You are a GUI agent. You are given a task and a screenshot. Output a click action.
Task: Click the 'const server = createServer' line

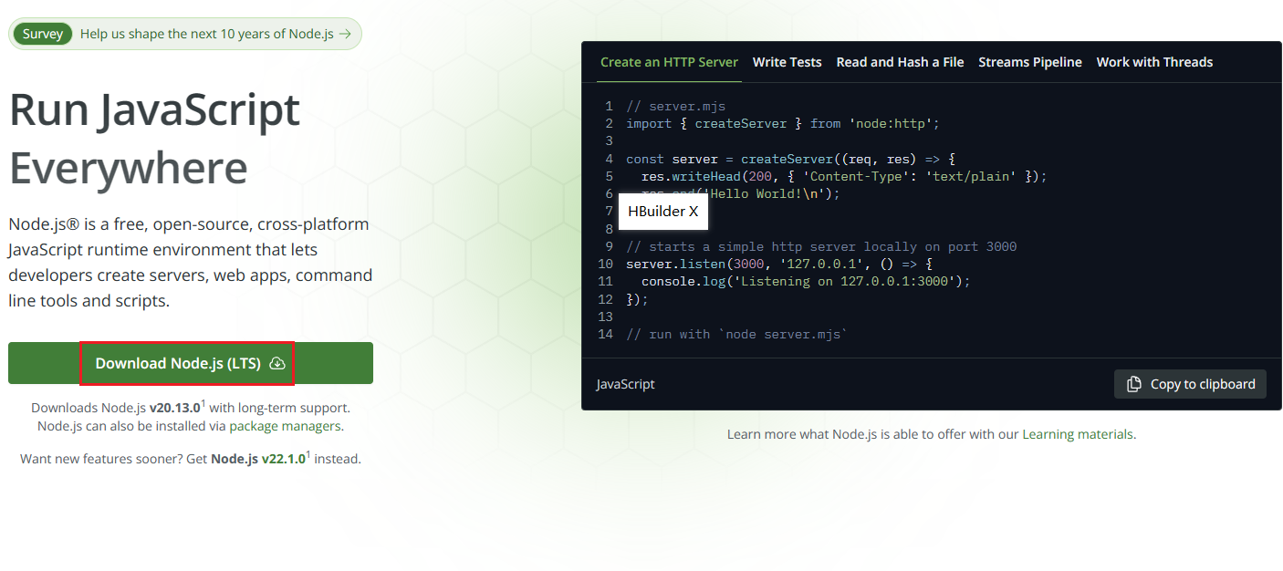[790, 159]
